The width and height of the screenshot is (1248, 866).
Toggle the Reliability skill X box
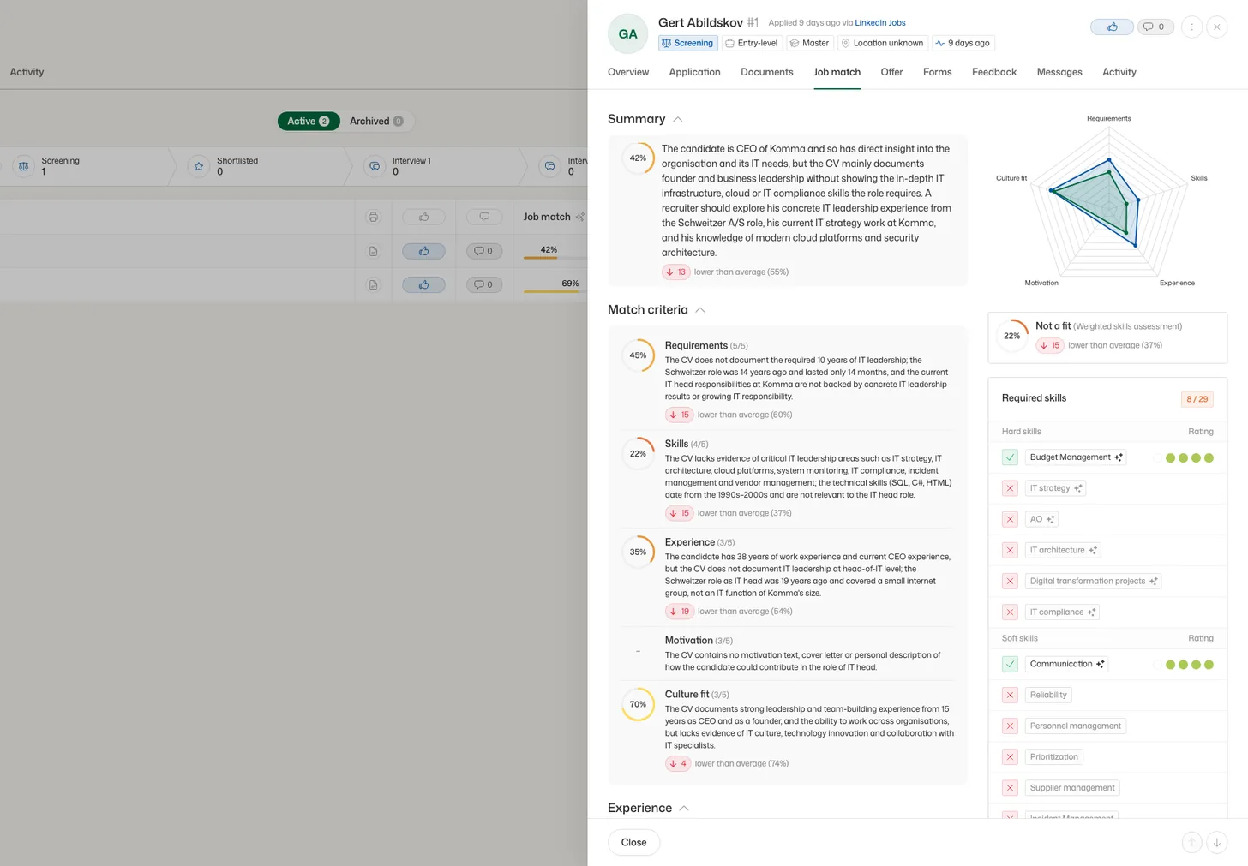[1010, 695]
